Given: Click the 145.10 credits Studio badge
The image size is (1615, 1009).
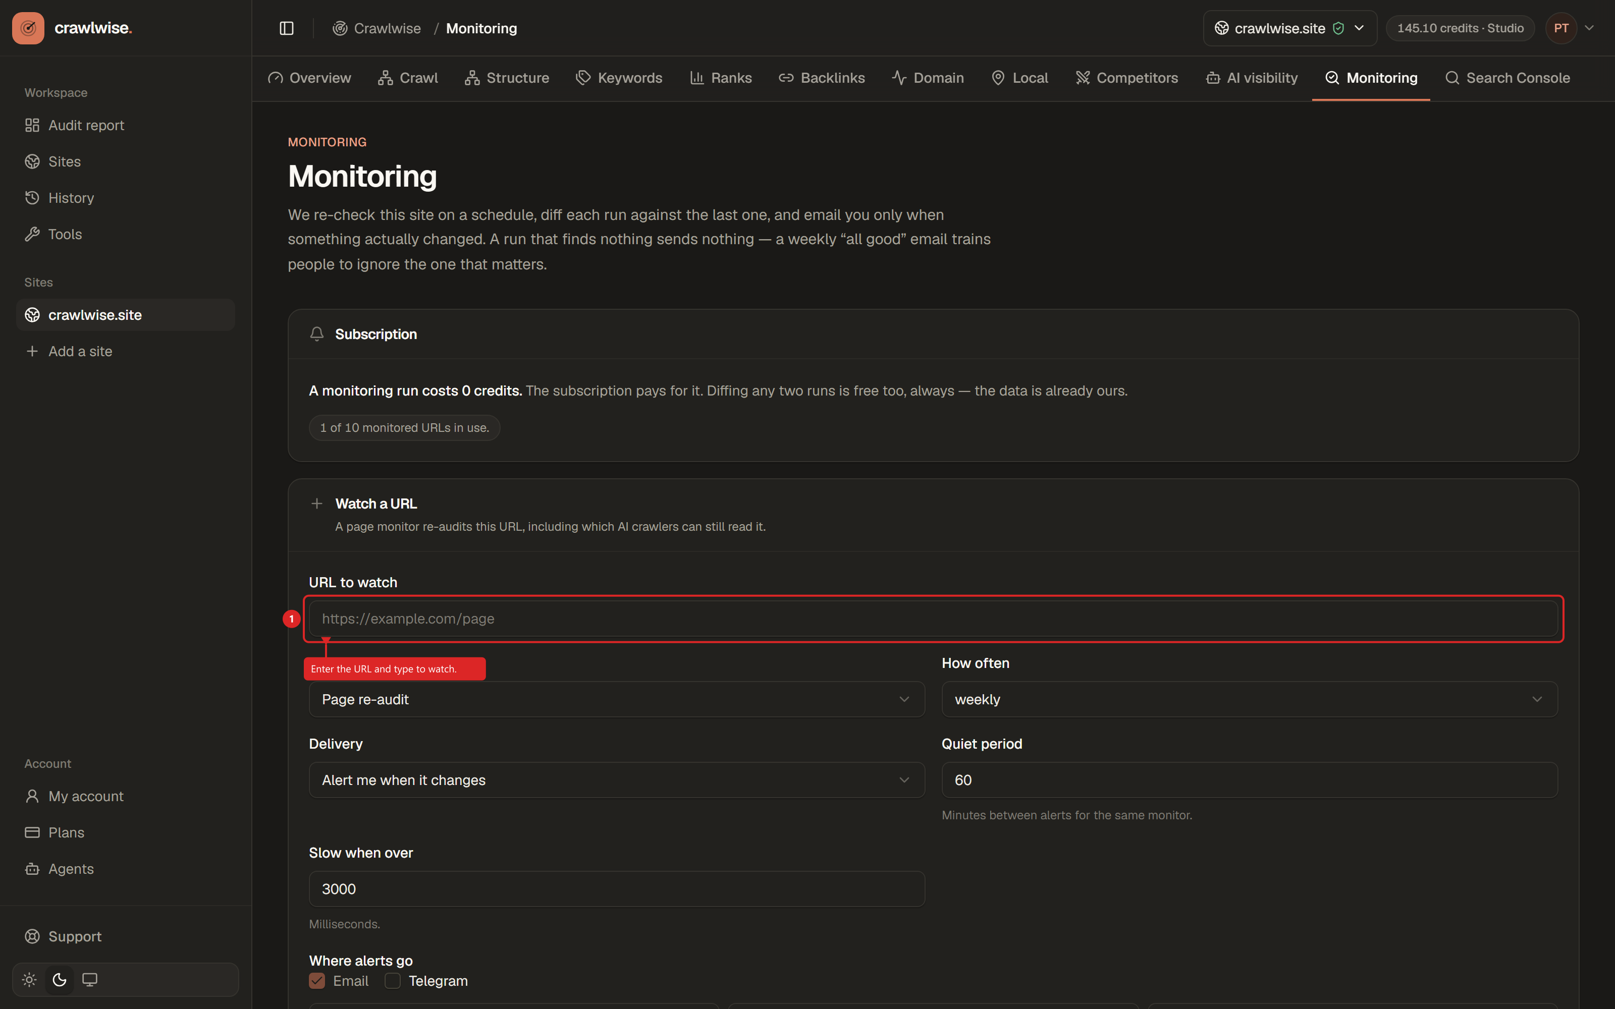Looking at the screenshot, I should pyautogui.click(x=1460, y=28).
